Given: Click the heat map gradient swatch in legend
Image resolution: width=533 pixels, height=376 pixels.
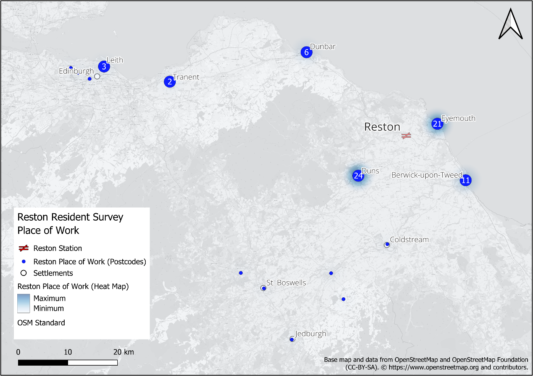Looking at the screenshot, I should pos(23,303).
